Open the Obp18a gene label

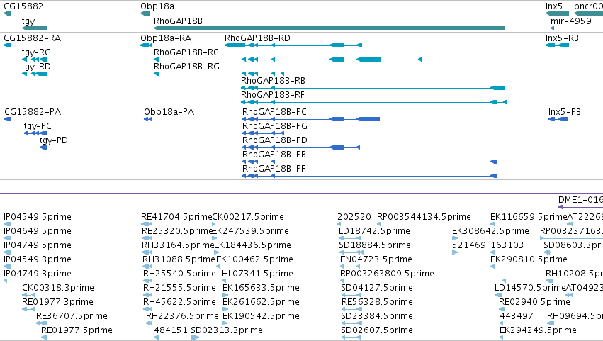[157, 6]
